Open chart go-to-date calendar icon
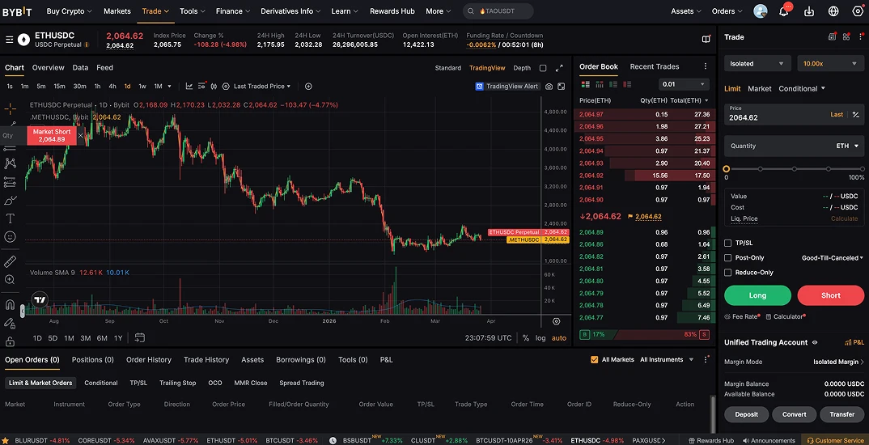This screenshot has height=445, width=869. tap(140, 337)
